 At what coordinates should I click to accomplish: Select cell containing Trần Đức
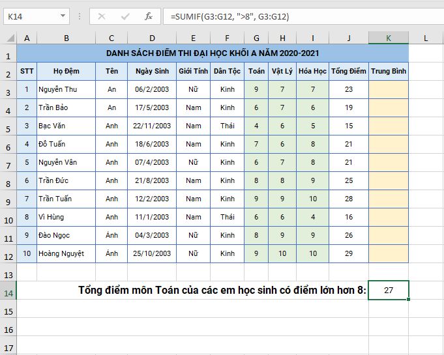(67, 180)
